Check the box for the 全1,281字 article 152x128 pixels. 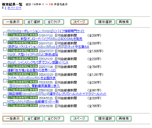[5, 73]
